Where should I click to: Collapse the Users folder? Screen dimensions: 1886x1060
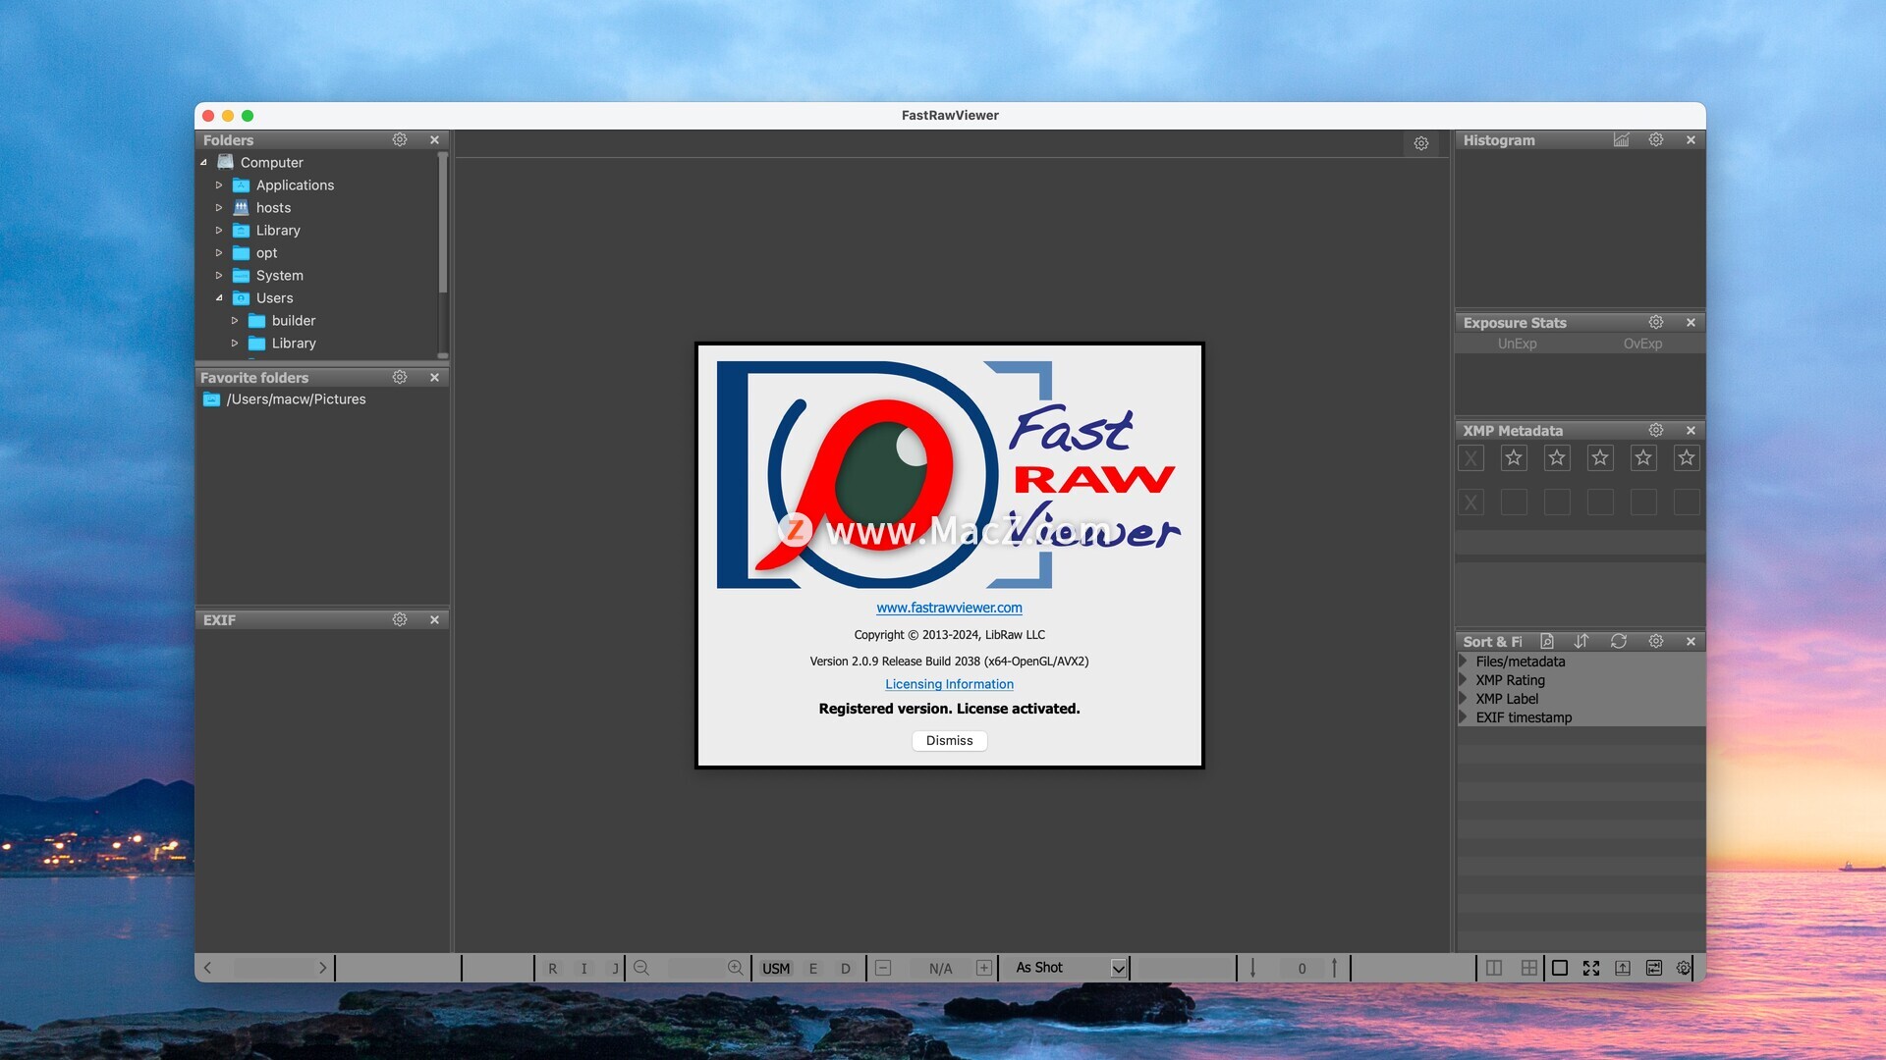pos(219,298)
